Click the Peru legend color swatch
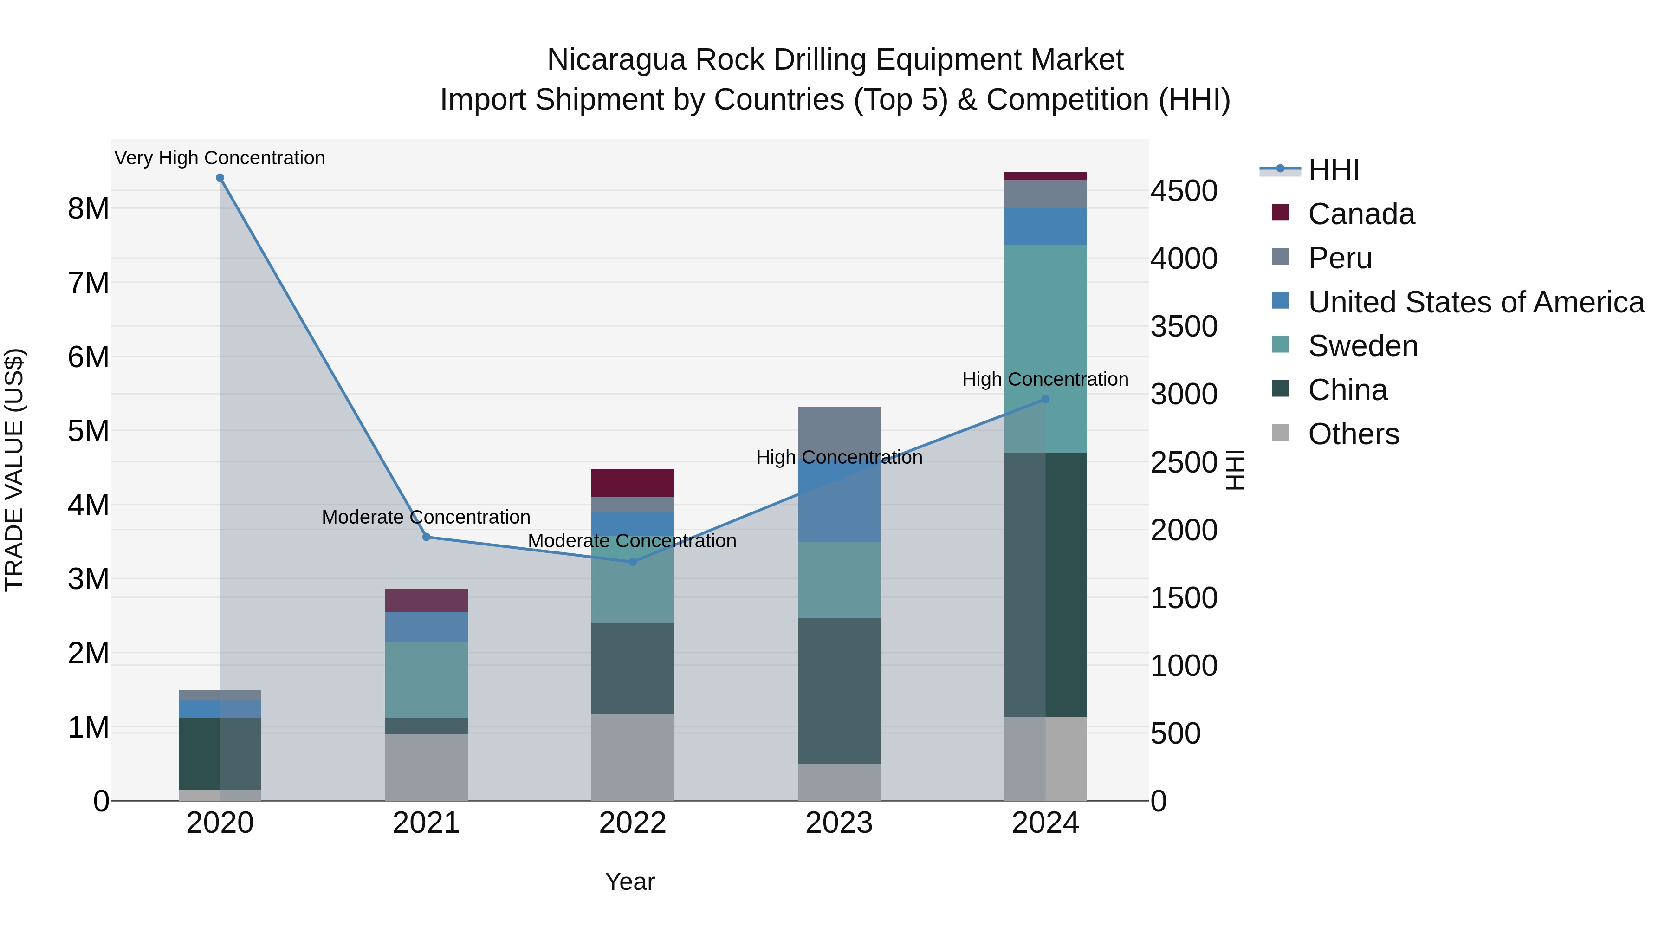The height and width of the screenshot is (940, 1671). click(x=1281, y=256)
